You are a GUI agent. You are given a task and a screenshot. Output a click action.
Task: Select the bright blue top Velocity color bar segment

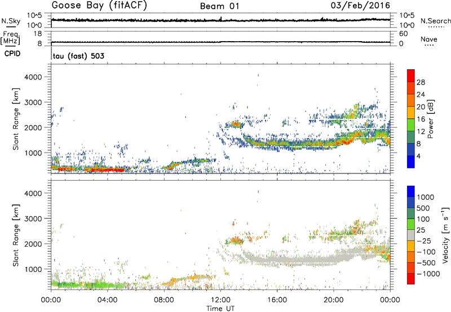tap(411, 191)
